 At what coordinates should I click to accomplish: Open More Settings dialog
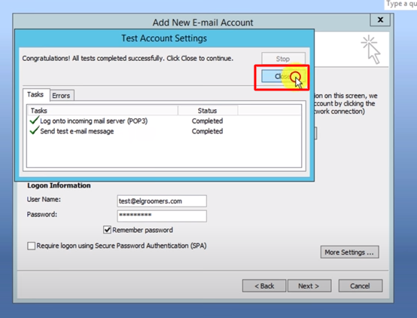(350, 252)
